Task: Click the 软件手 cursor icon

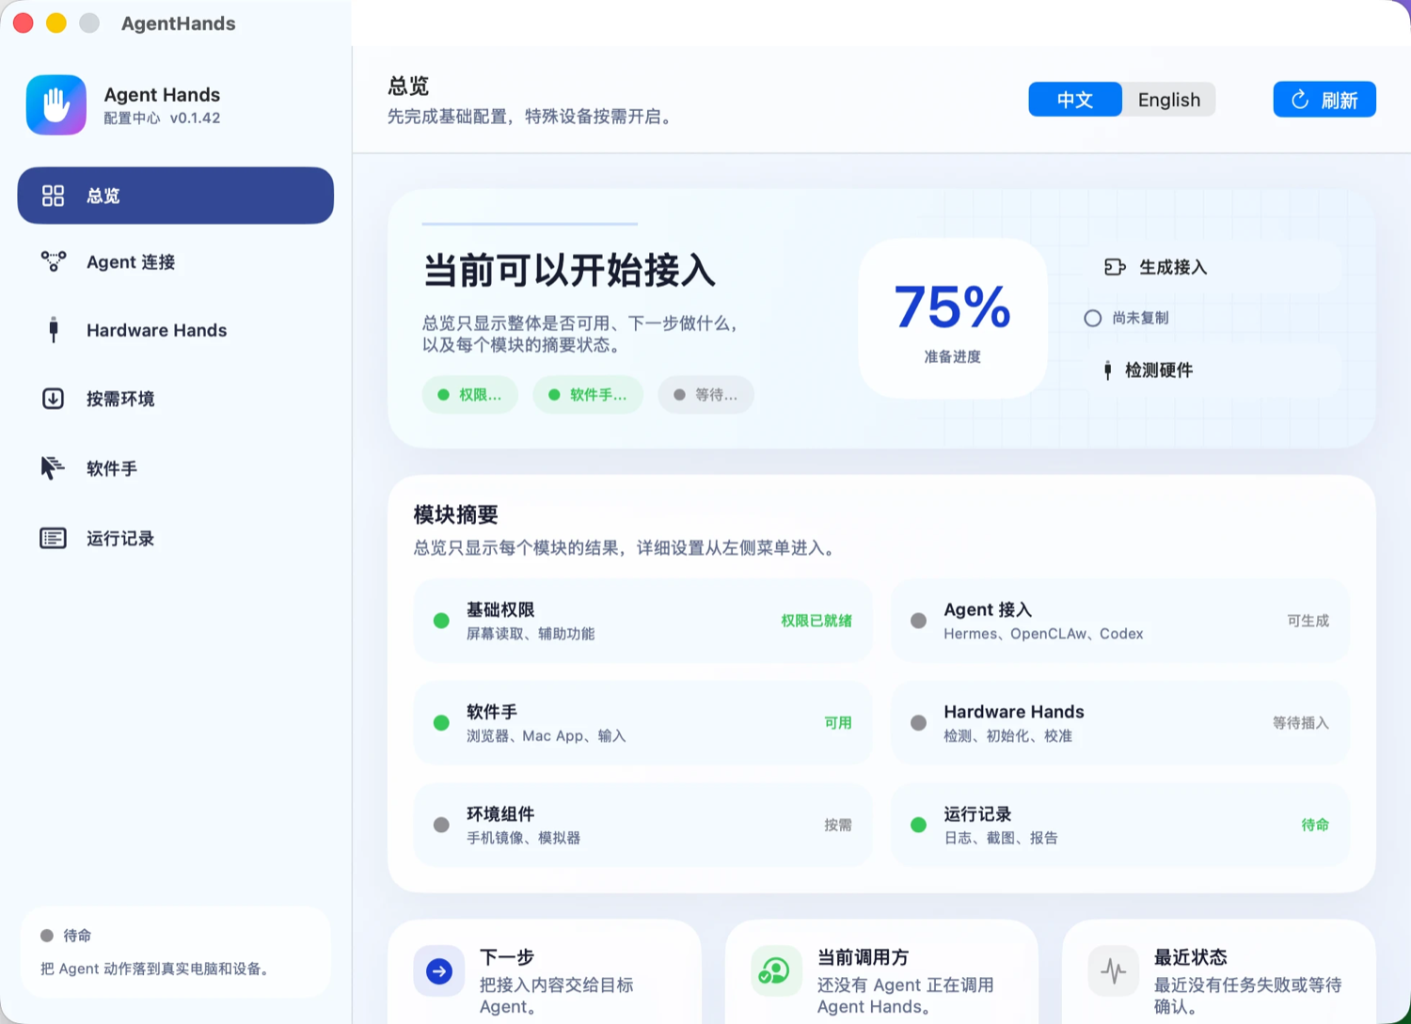Action: click(x=53, y=467)
